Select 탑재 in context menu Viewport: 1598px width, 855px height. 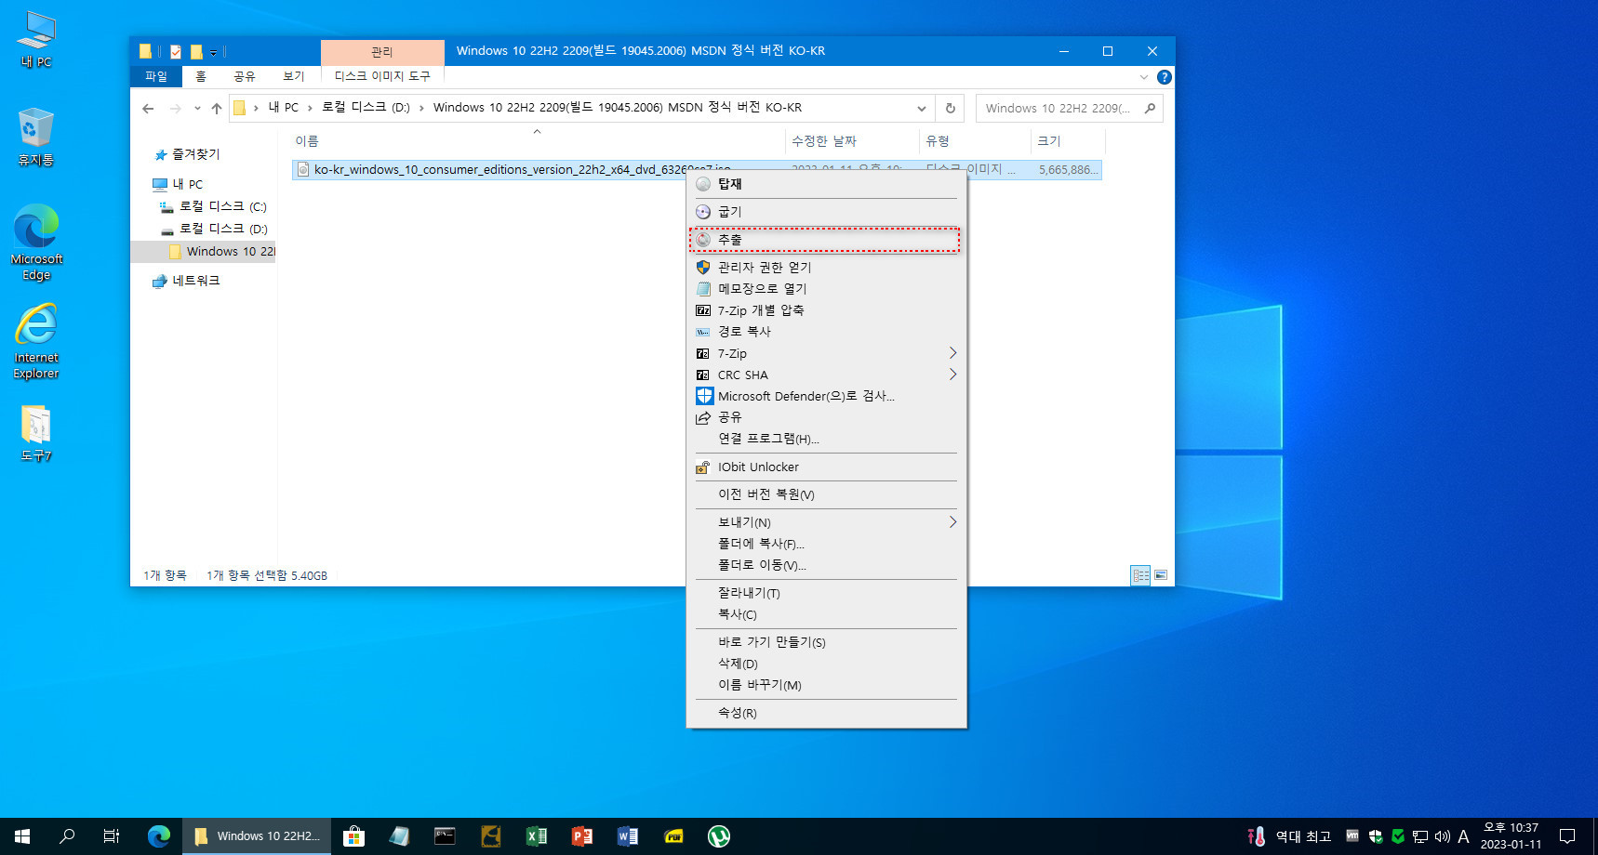point(826,184)
